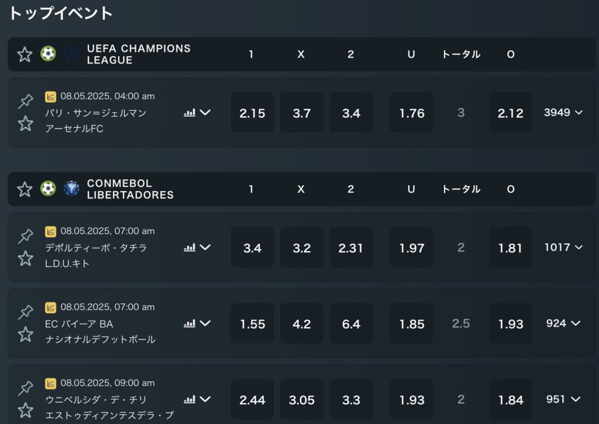The width and height of the screenshot is (599, 424).
Task: Open the UEFA CHAMPIONS LEAGUE league page
Action: (139, 54)
